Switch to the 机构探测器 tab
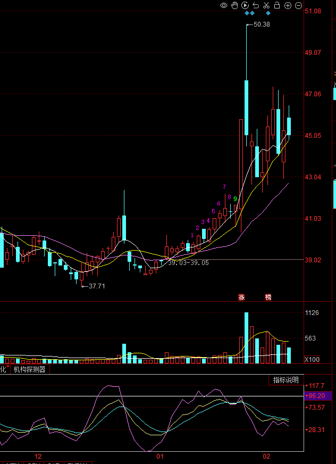 [30, 369]
